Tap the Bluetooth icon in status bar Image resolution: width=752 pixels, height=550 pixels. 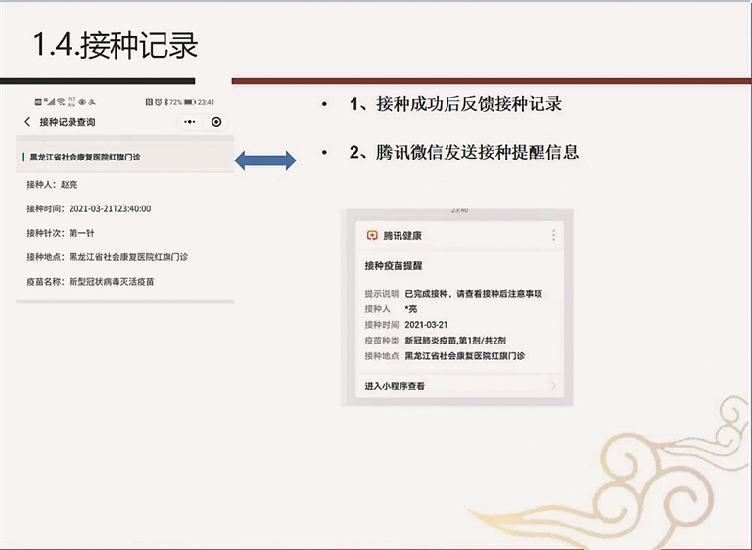166,102
